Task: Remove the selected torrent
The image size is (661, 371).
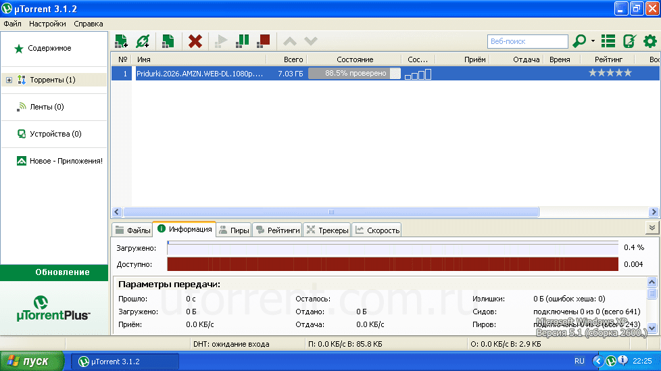Action: [x=195, y=41]
